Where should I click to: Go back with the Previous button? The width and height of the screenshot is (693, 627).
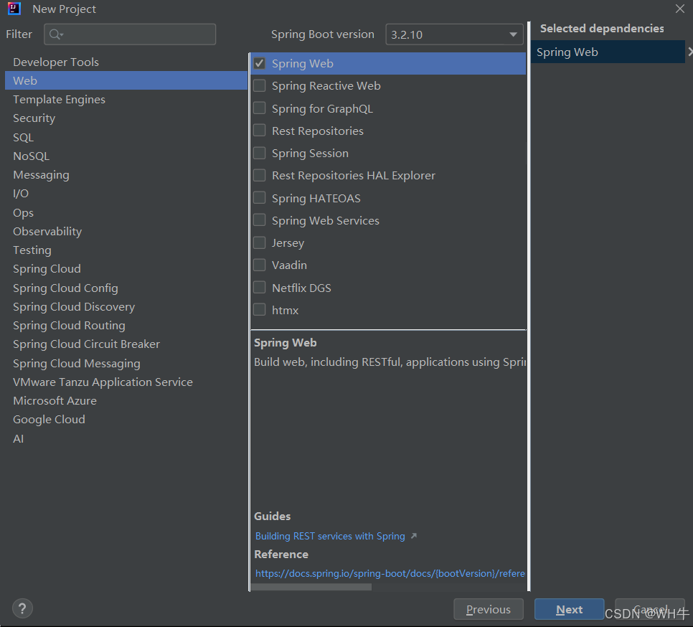click(x=489, y=609)
